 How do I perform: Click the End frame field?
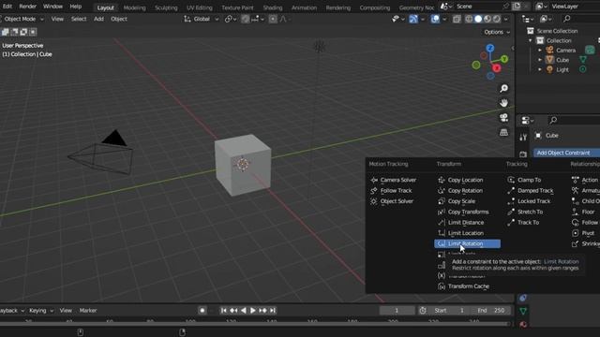pyautogui.click(x=492, y=310)
